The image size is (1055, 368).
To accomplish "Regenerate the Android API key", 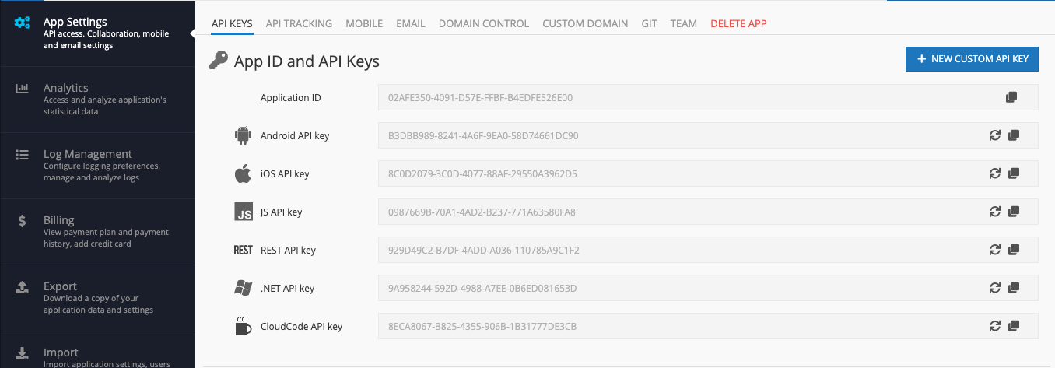I will [994, 135].
